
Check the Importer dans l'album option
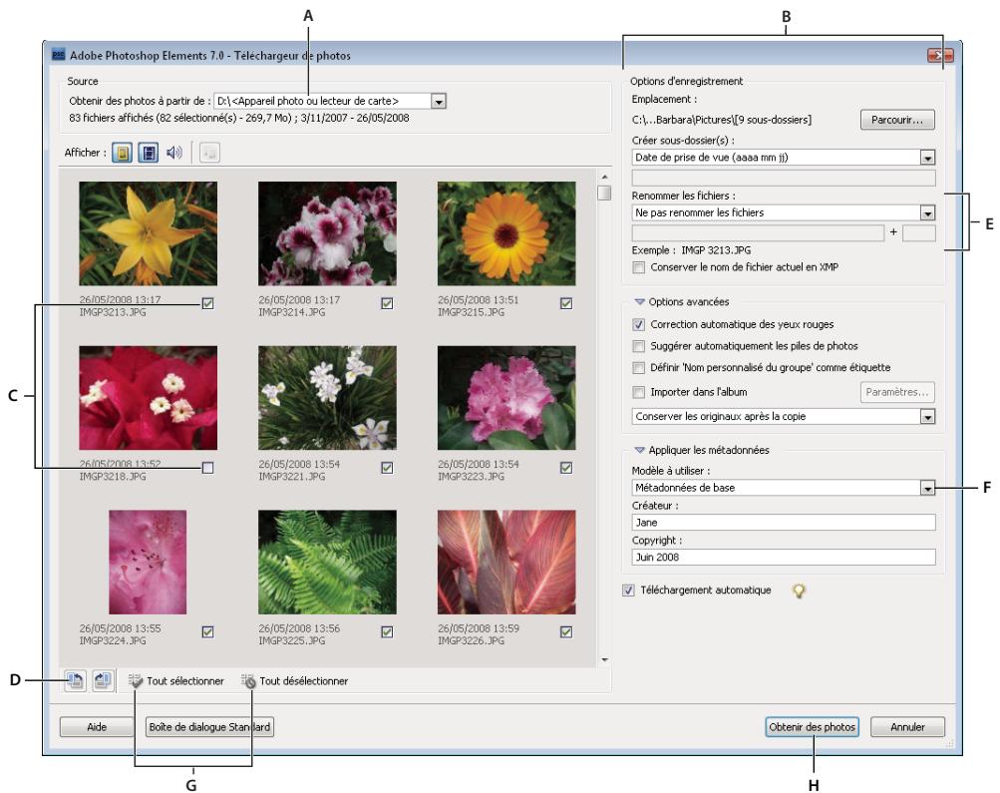(638, 392)
